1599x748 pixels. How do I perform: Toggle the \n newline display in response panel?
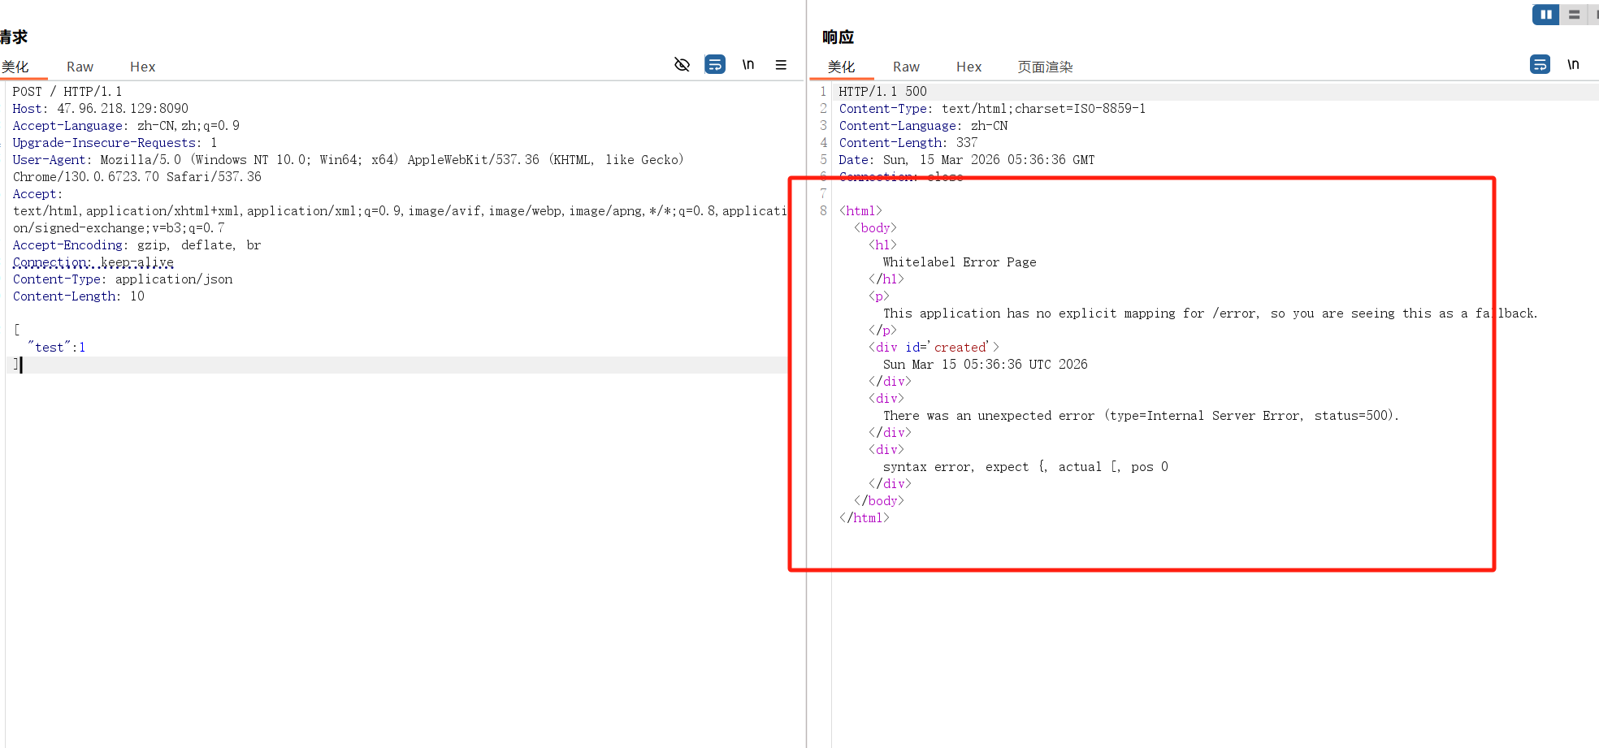pos(1573,65)
